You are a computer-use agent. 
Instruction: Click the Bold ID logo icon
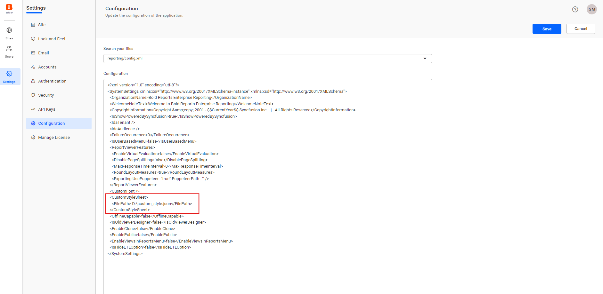pos(9,9)
